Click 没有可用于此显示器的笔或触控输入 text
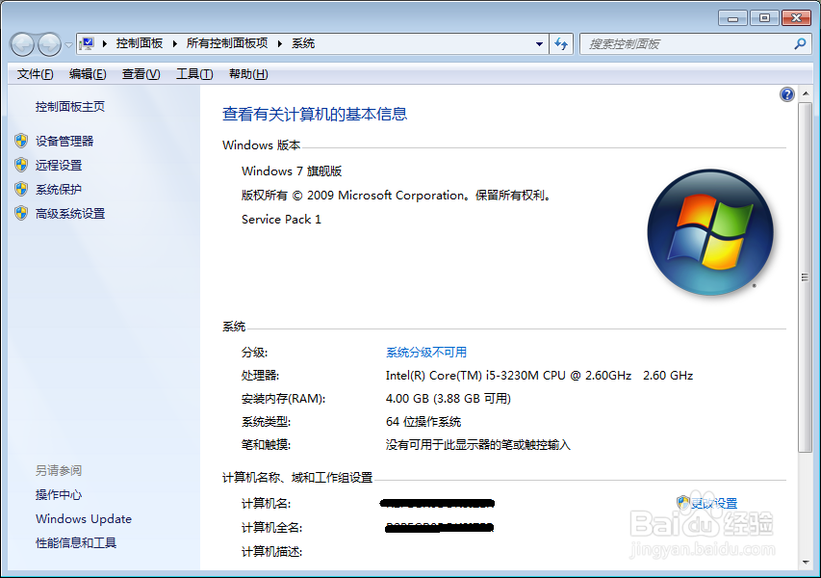The image size is (821, 578). (478, 445)
